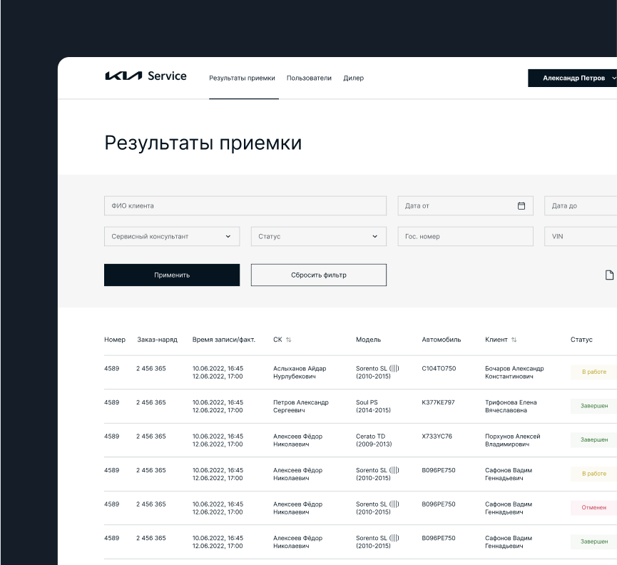Focus the ФИО клиента search field
617x565 pixels.
(x=245, y=206)
